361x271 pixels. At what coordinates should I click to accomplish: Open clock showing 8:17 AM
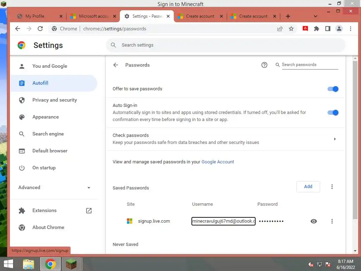(345, 264)
